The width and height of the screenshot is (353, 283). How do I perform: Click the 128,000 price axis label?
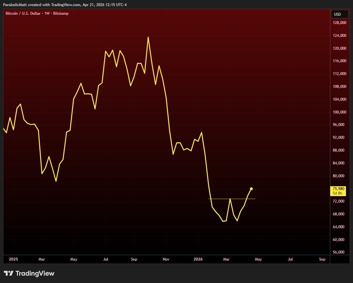[x=340, y=23]
